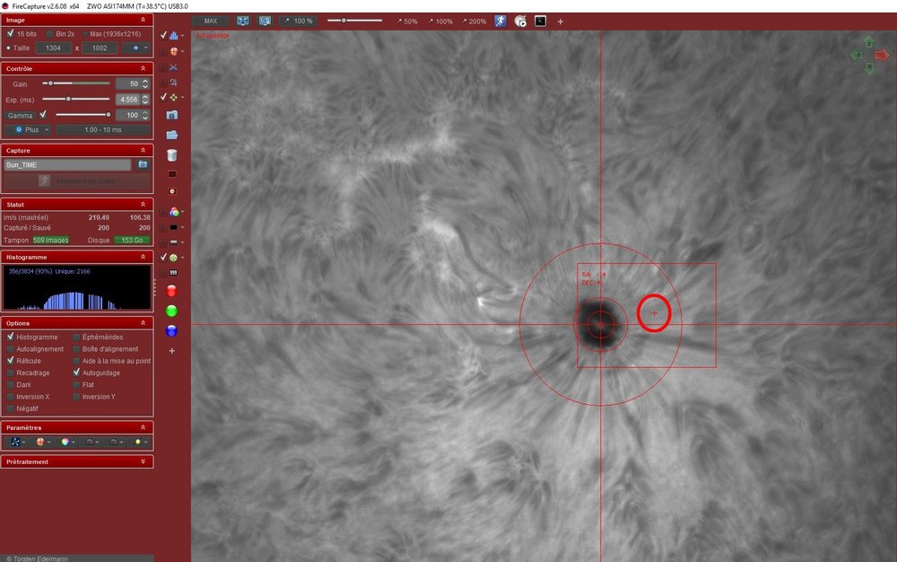Screen dimensions: 897x562
Task: Click the running man icon in toolbar
Action: (x=500, y=22)
